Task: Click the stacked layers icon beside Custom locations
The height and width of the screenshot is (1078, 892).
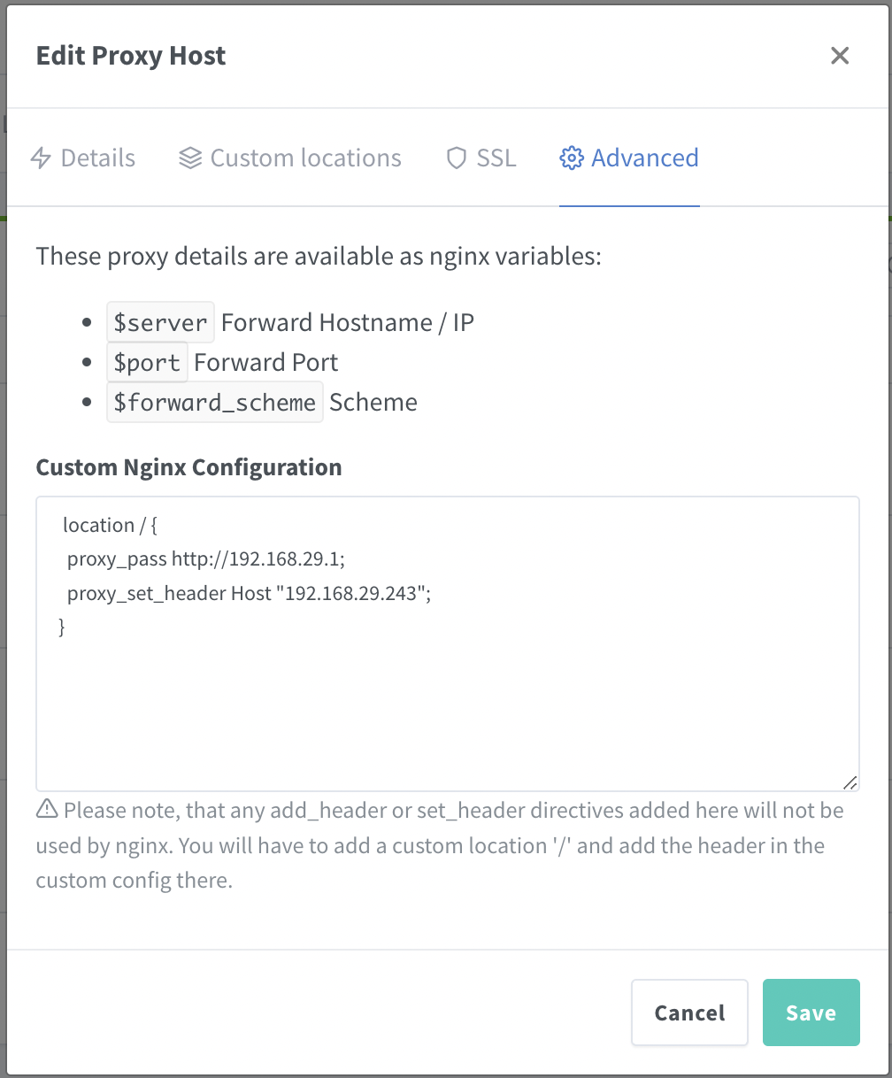Action: 189,158
